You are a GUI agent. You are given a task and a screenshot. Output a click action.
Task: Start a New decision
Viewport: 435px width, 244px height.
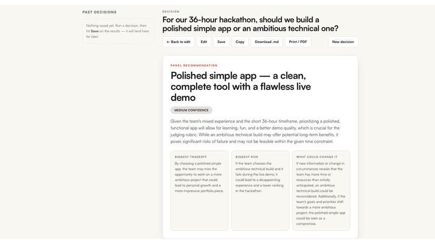(x=343, y=42)
